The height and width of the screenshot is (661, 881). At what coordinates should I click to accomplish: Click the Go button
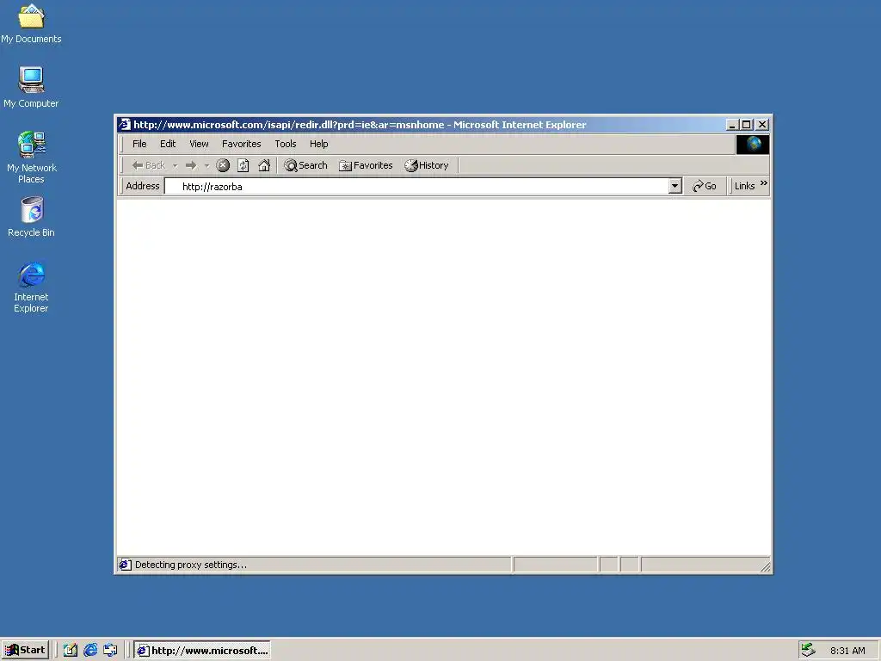705,186
